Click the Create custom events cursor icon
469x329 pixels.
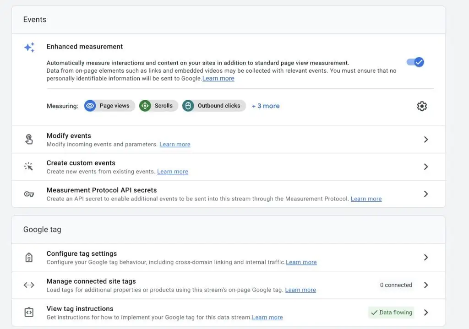click(x=29, y=167)
